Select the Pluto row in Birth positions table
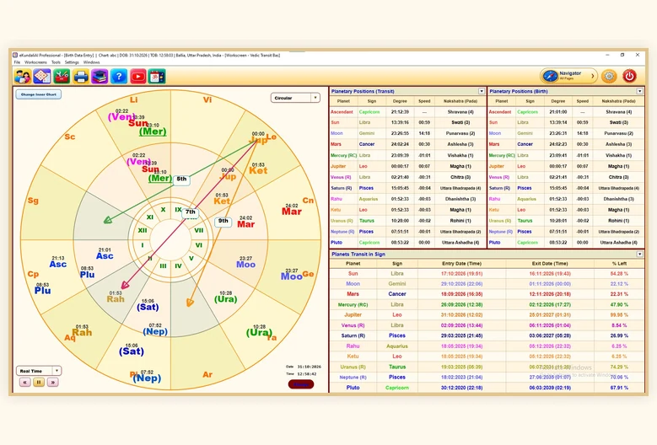The height and width of the screenshot is (445, 657). pyautogui.click(x=566, y=243)
